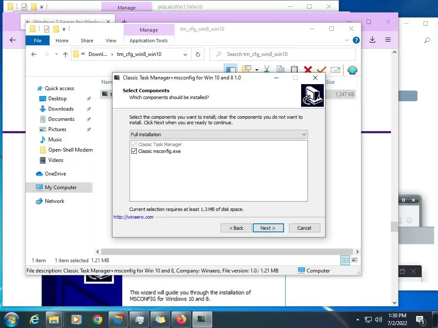This screenshot has width=438, height=328.
Task: Switch to the View ribbon tab
Action: pyautogui.click(x=111, y=41)
